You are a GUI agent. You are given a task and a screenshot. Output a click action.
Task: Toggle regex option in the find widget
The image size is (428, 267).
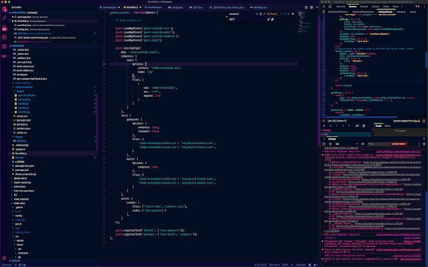coord(264,13)
